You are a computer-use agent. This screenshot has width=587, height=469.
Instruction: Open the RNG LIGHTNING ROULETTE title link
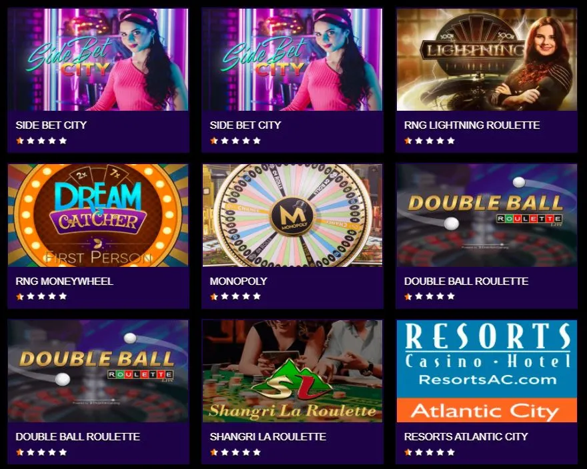point(472,125)
